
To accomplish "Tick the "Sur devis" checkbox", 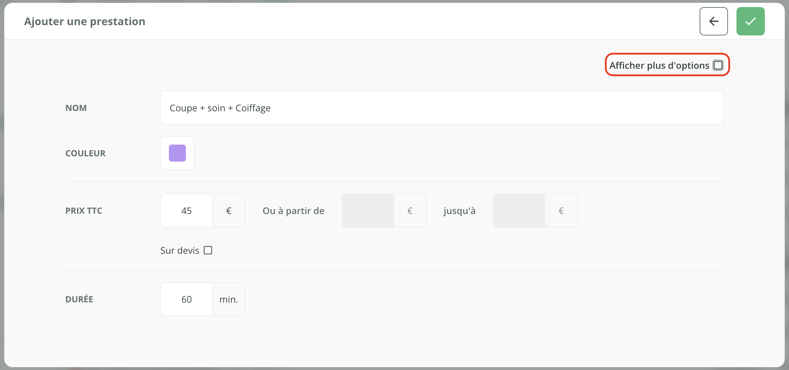I will [208, 250].
